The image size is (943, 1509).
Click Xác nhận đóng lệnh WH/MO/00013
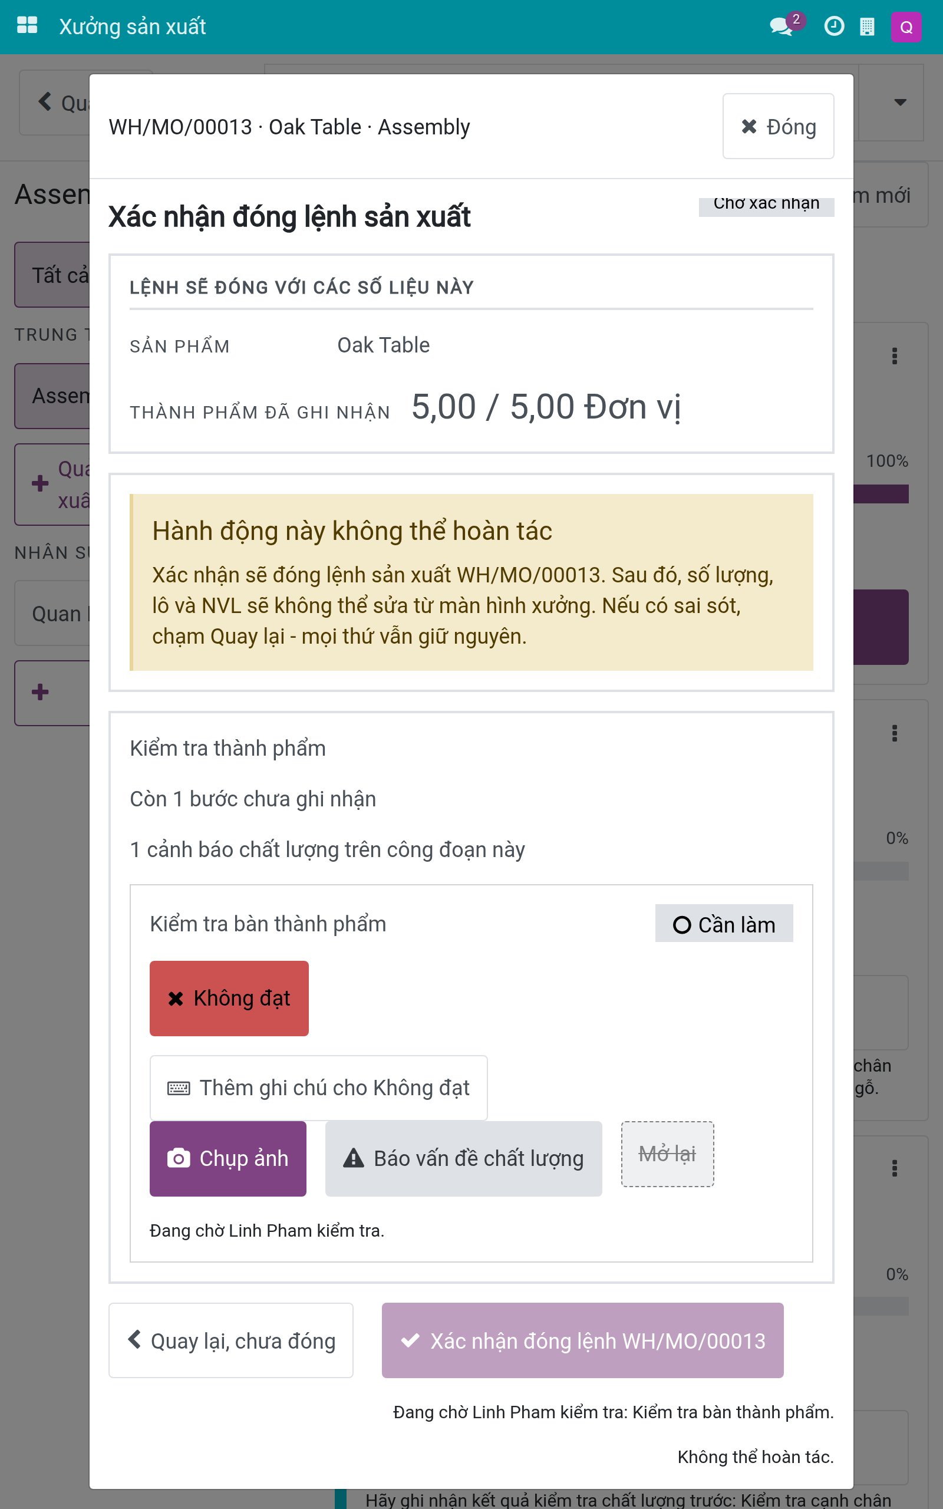582,1340
